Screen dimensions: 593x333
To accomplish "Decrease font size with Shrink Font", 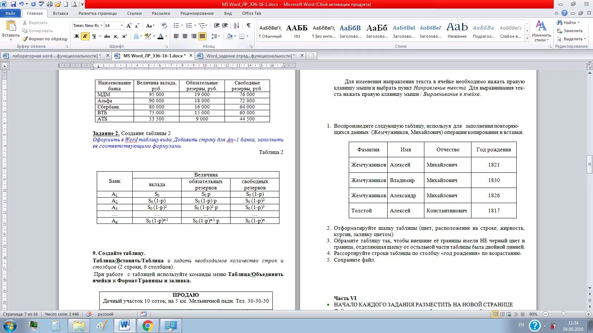I will (x=137, y=26).
